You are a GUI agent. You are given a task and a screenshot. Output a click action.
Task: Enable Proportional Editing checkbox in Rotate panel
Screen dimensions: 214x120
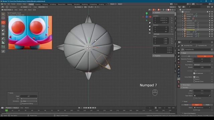[21, 104]
